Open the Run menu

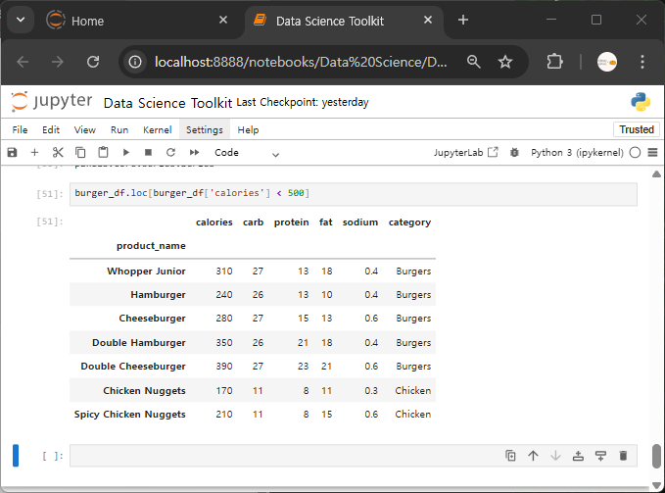pyautogui.click(x=119, y=129)
